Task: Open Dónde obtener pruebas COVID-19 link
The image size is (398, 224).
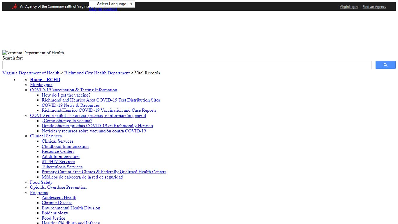Action: pyautogui.click(x=97, y=126)
